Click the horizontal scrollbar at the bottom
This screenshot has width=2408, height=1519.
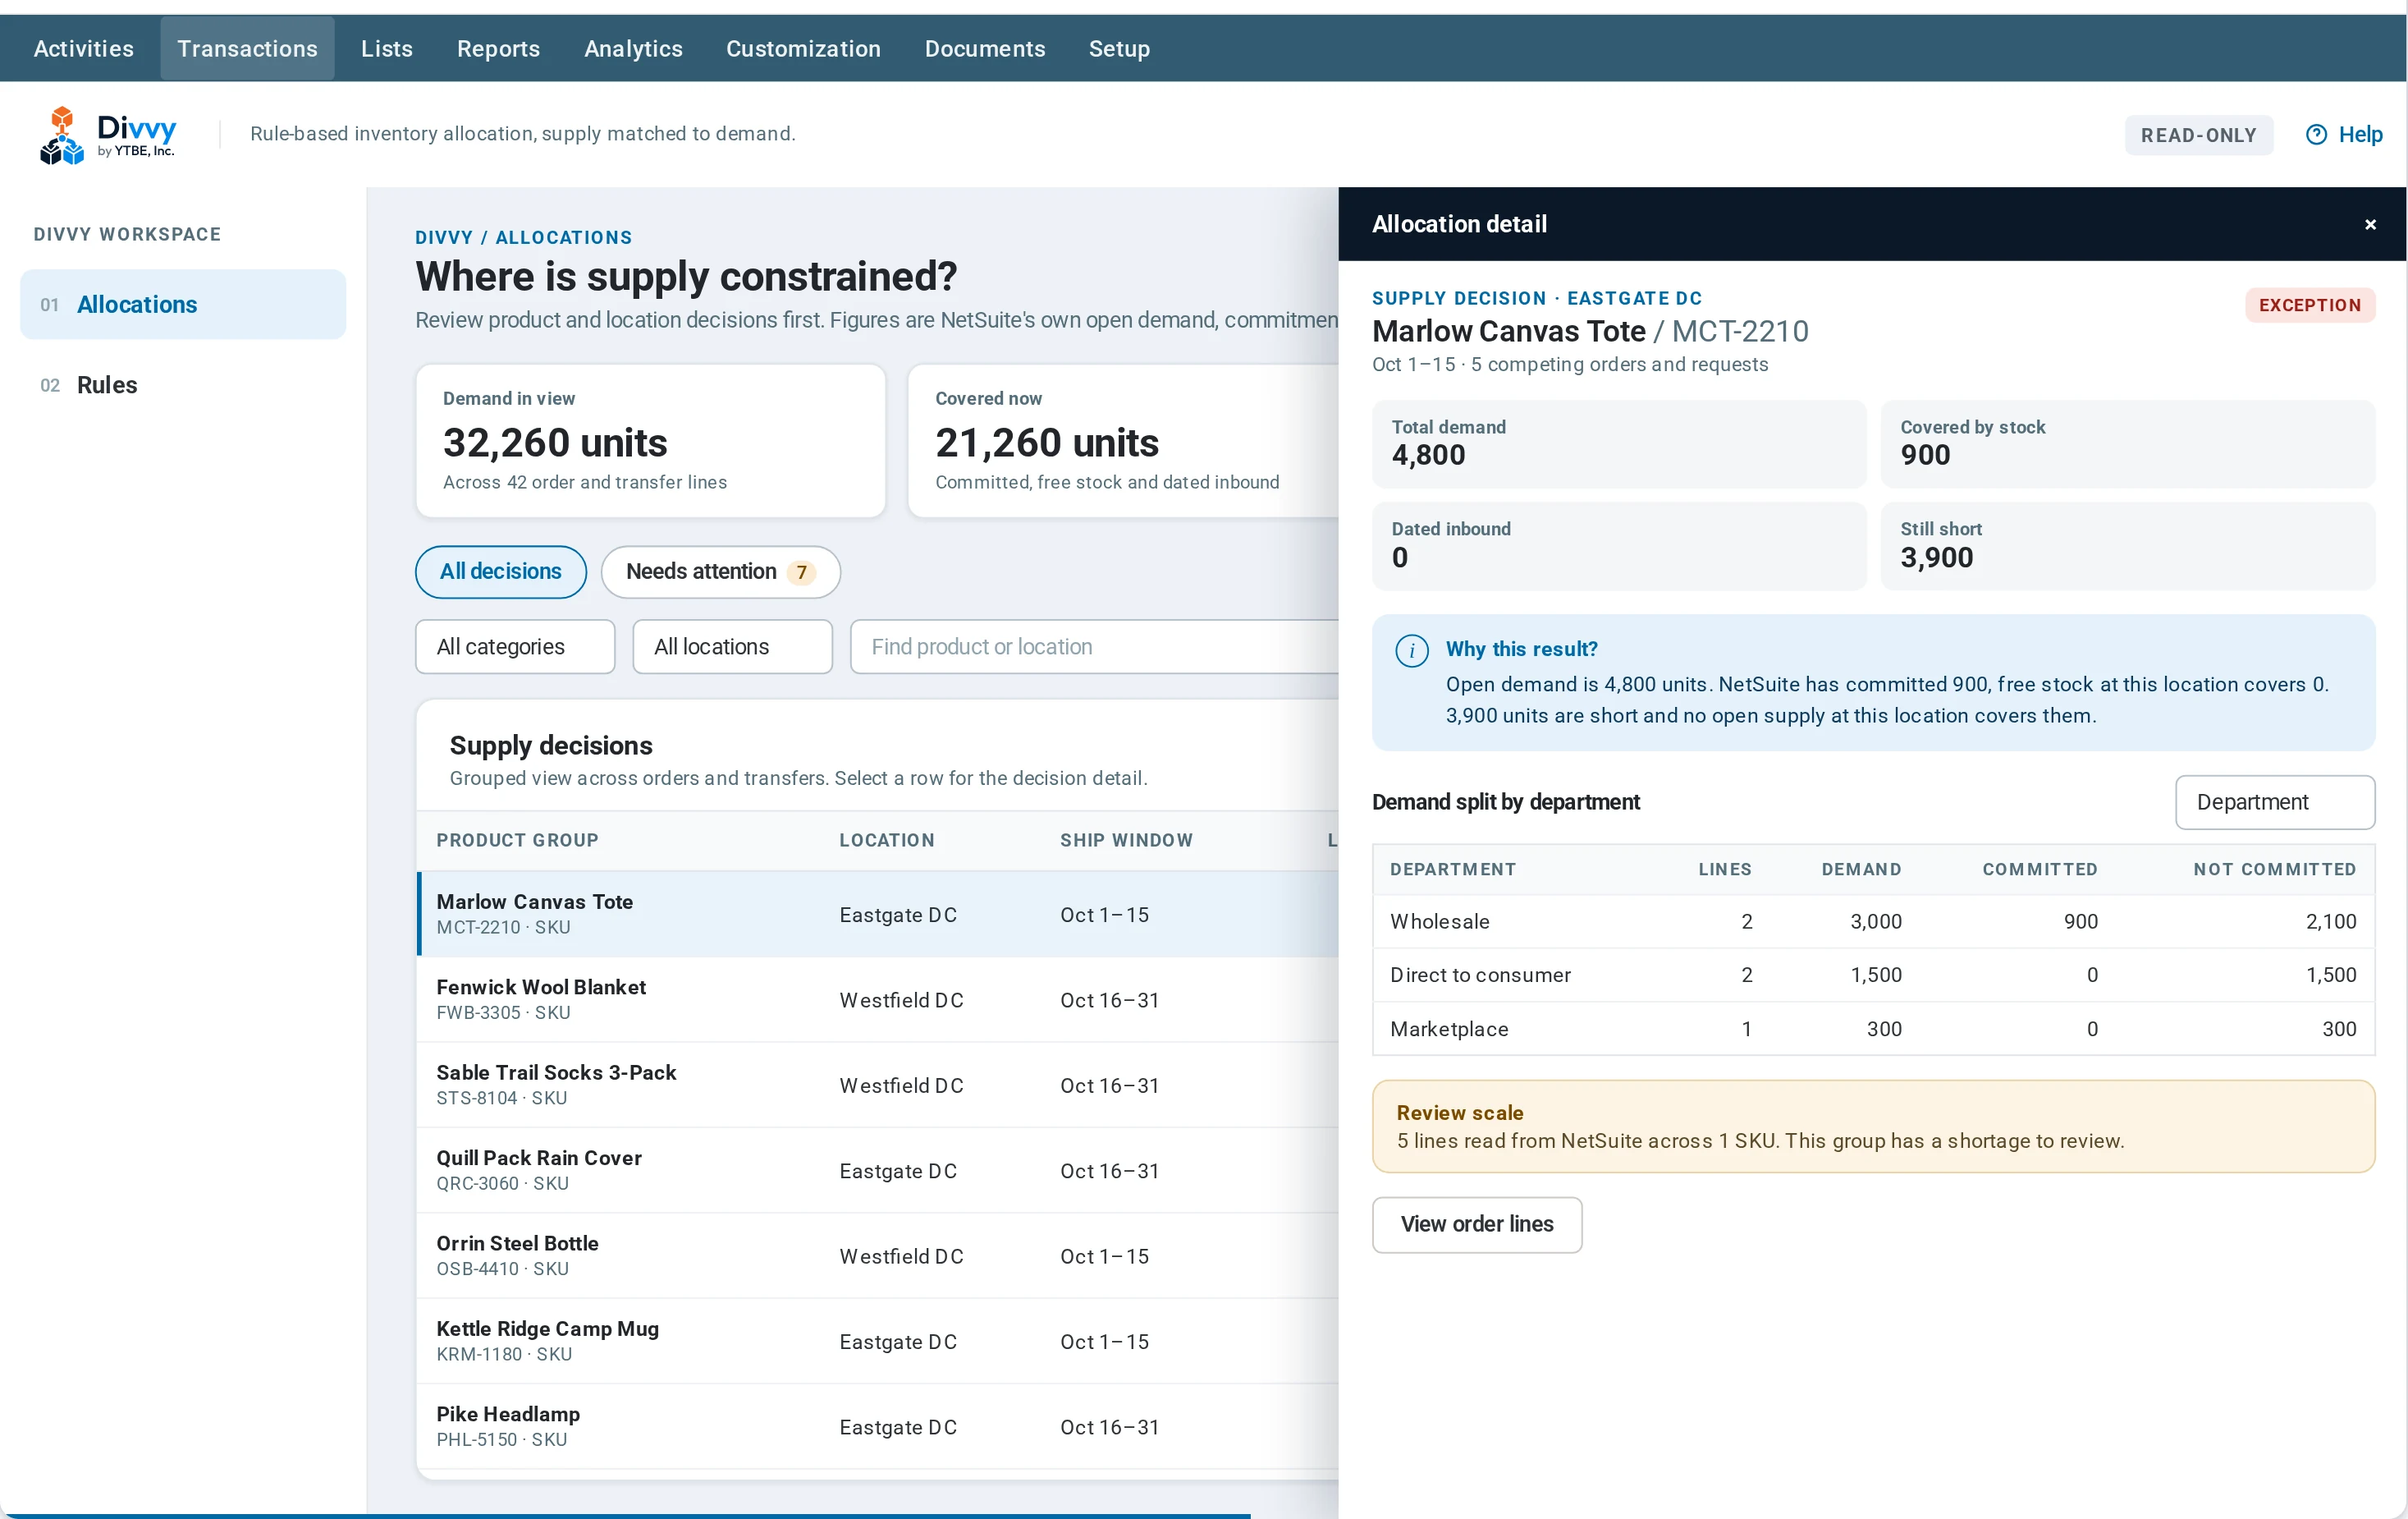pyautogui.click(x=625, y=1515)
